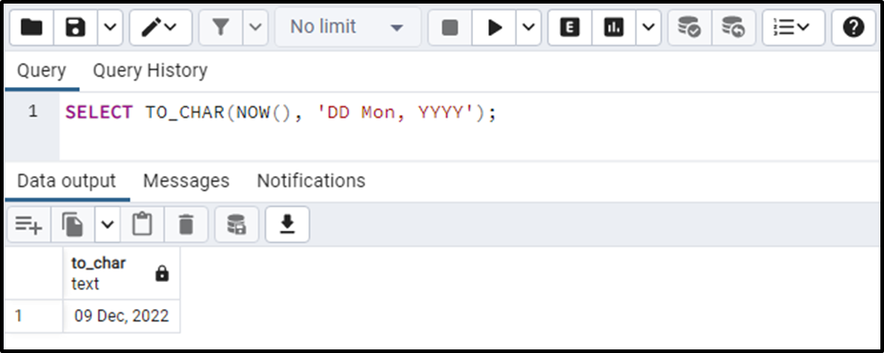Image resolution: width=884 pixels, height=353 pixels.
Task: Click the lock icon in to_char column
Action: (162, 274)
